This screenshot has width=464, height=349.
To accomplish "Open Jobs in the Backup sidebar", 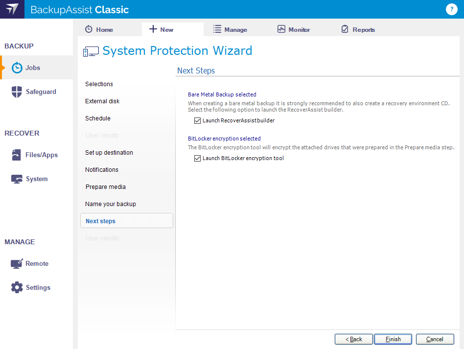I will tap(37, 68).
